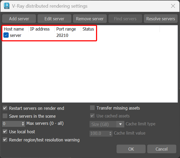Click the Add server button
Screen dimensions: 180x158
19,19
